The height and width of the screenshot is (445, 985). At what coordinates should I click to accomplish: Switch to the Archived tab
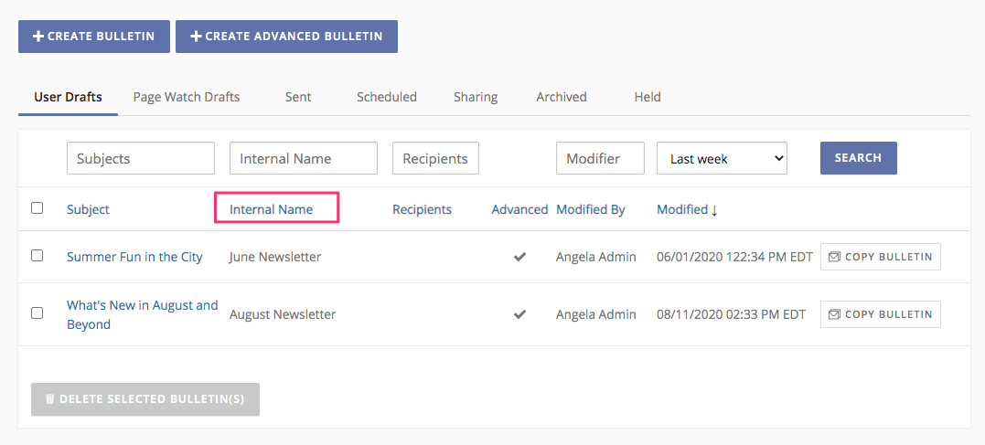[561, 97]
